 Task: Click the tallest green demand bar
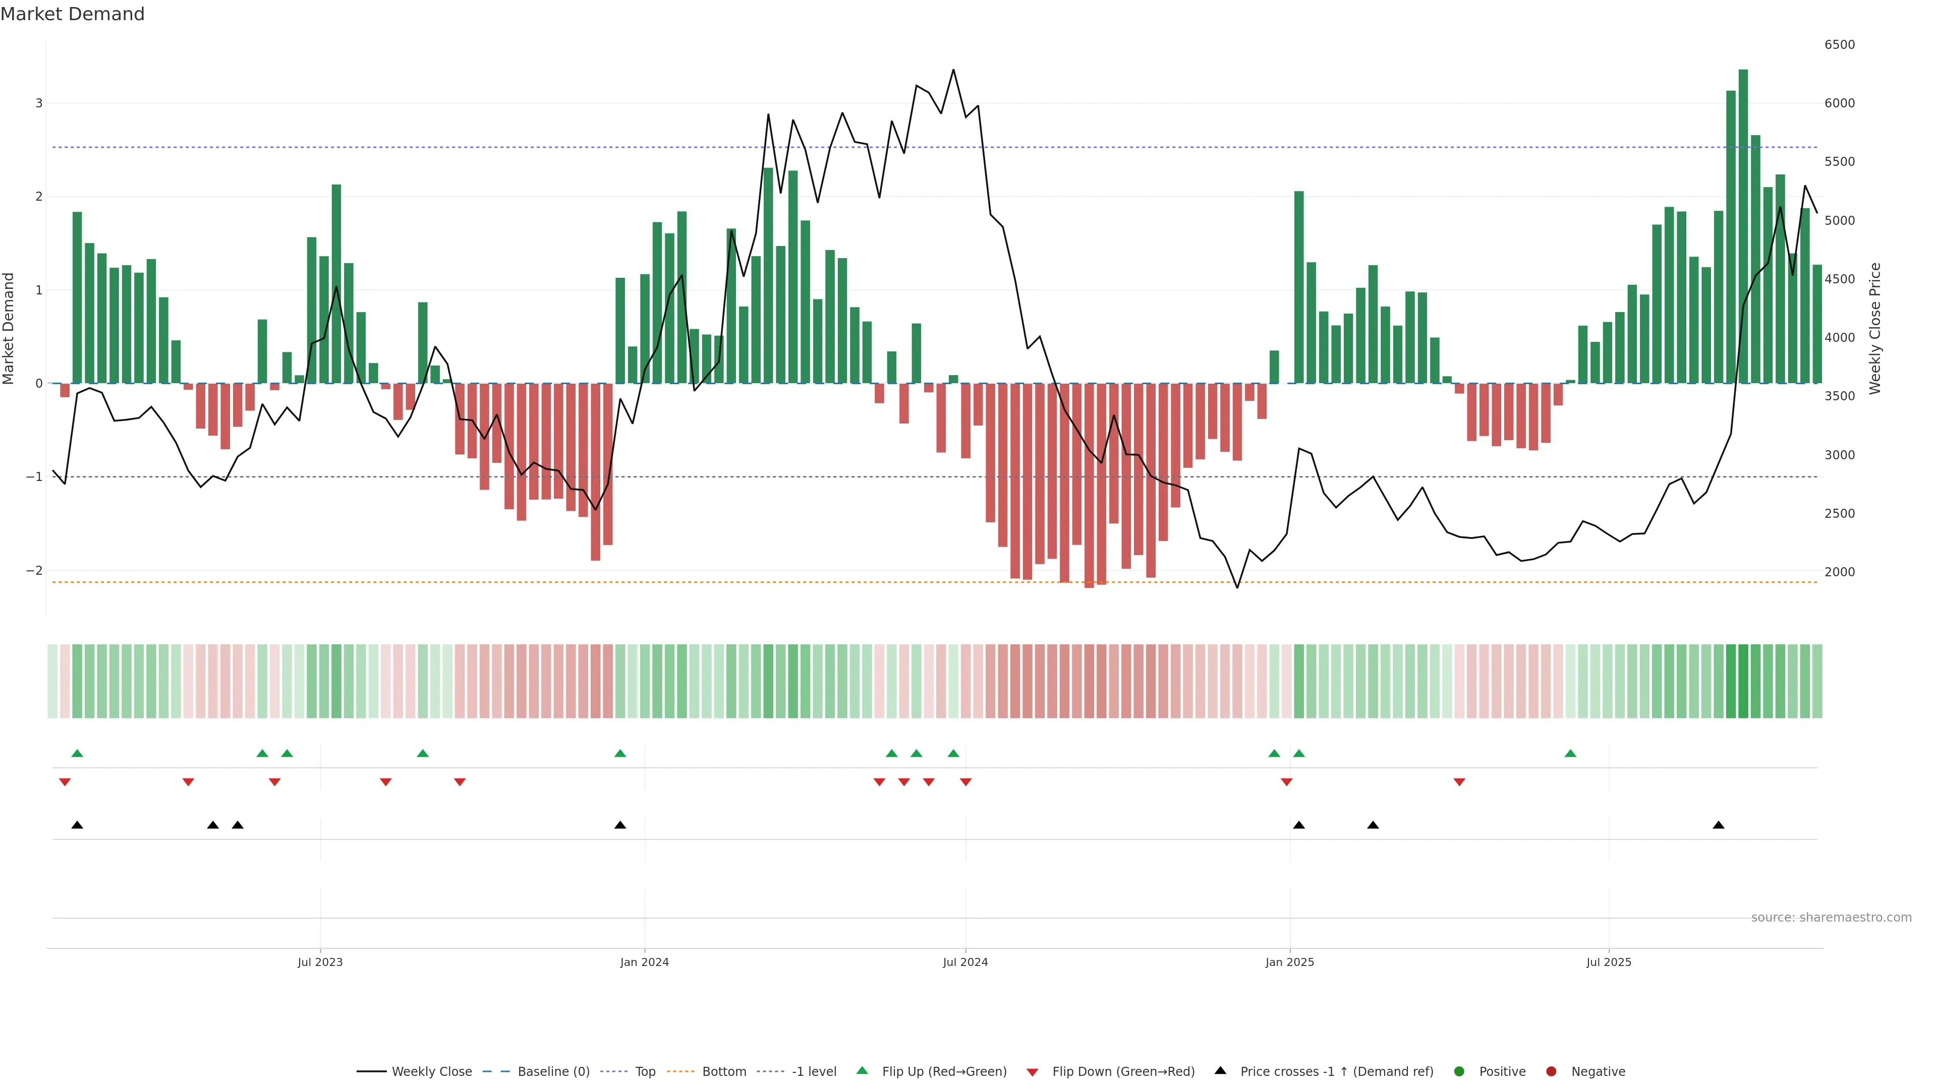1743,225
